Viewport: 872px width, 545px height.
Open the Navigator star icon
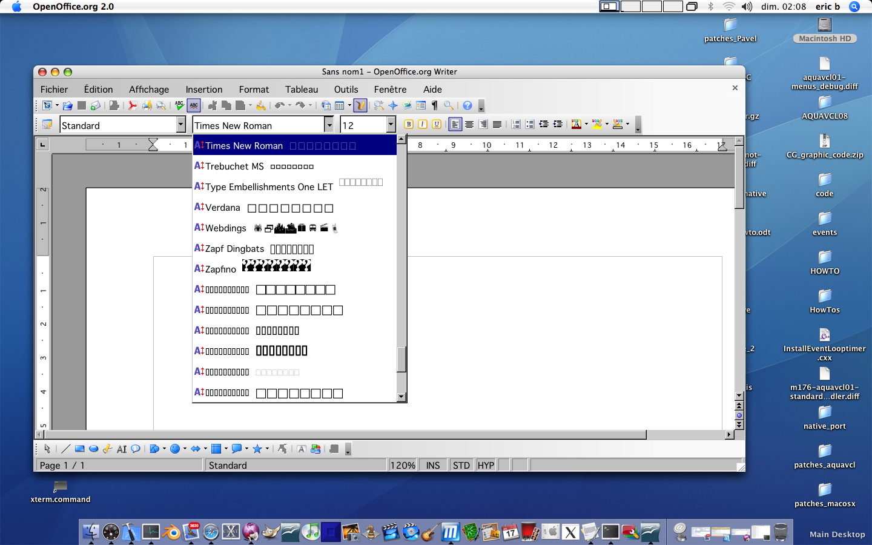tap(393, 105)
